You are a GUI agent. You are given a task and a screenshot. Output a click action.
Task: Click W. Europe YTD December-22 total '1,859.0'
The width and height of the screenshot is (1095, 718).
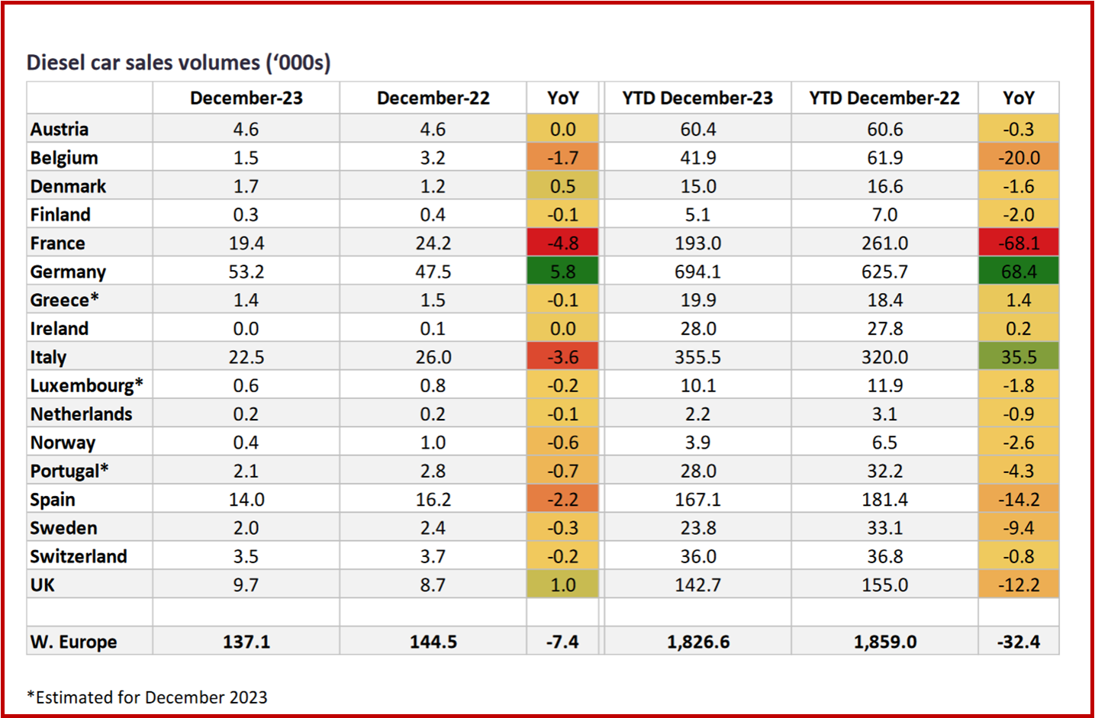[884, 642]
